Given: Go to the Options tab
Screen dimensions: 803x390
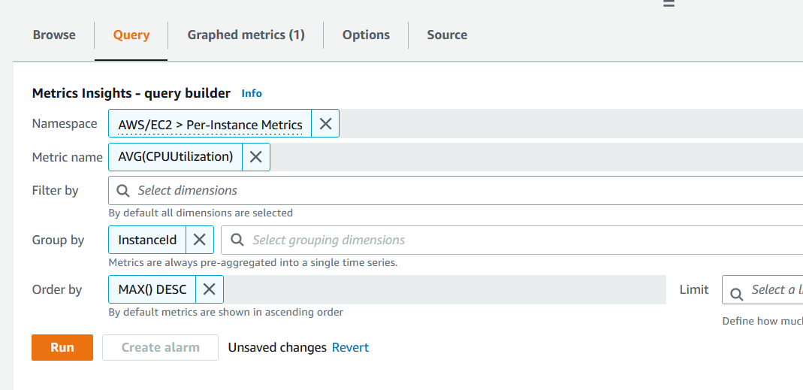Looking at the screenshot, I should pos(366,35).
